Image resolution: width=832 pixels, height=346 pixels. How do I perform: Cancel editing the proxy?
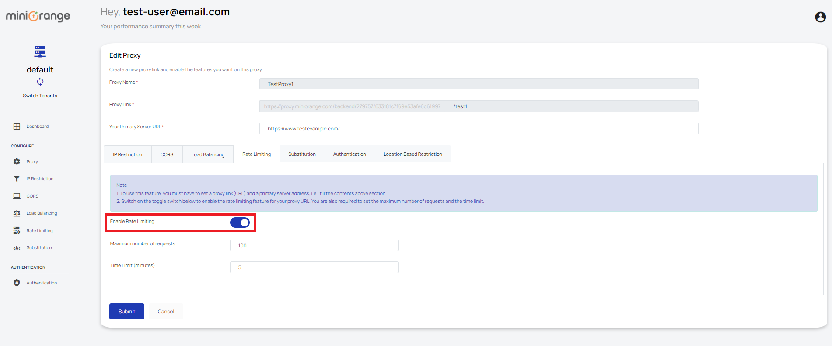(166, 311)
